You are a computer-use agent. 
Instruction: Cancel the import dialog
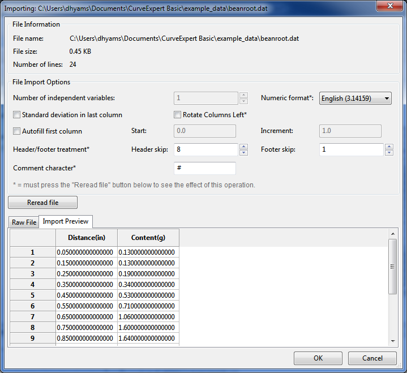tap(372, 358)
